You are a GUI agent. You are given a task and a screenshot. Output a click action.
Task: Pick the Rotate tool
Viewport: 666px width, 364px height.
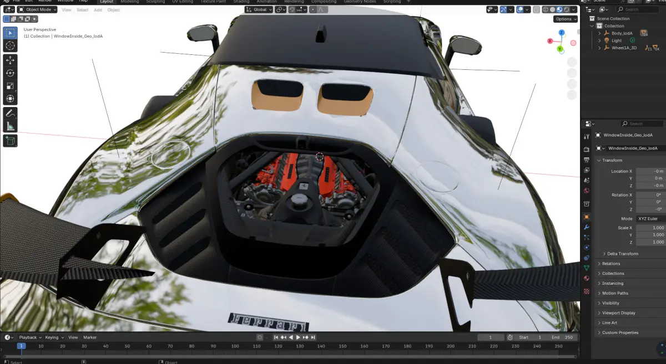pos(10,73)
